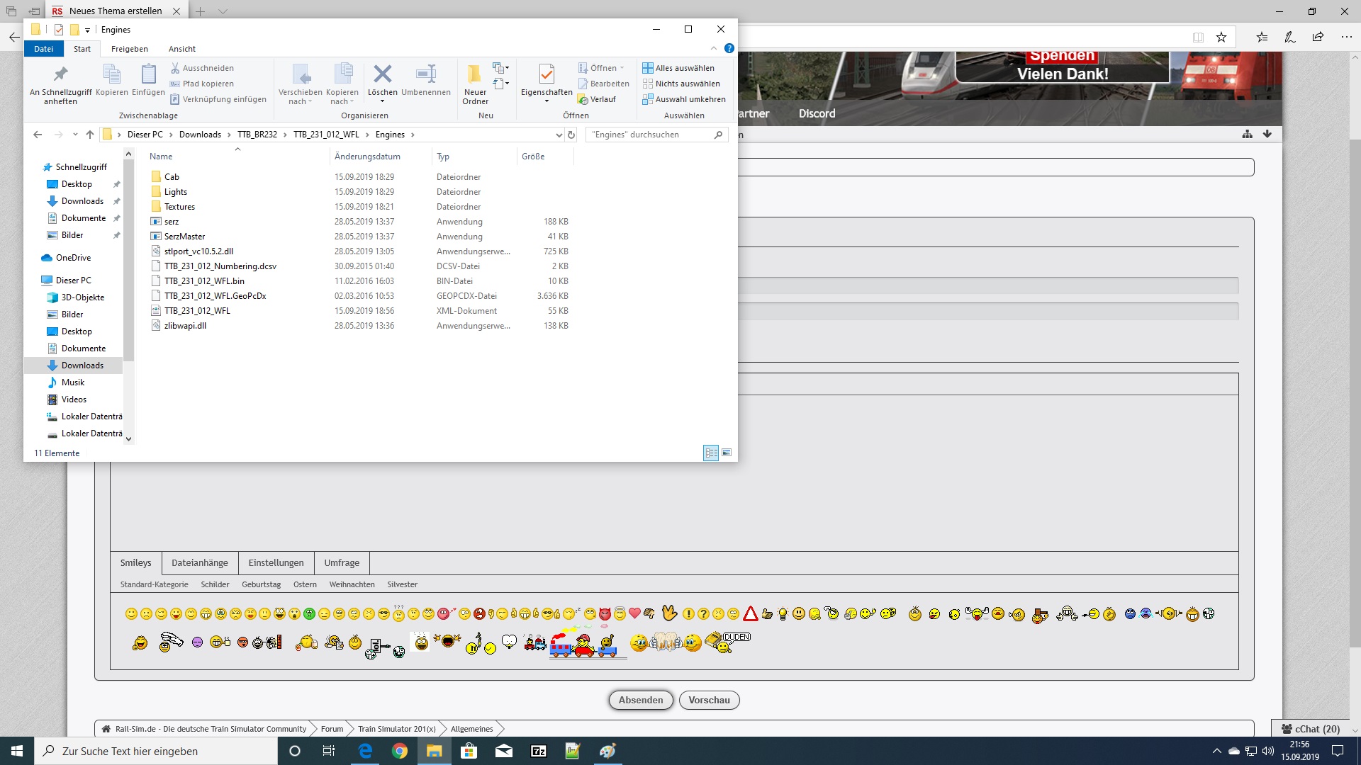Switch to the Dateianhänge tab
The height and width of the screenshot is (765, 1361).
tap(200, 562)
